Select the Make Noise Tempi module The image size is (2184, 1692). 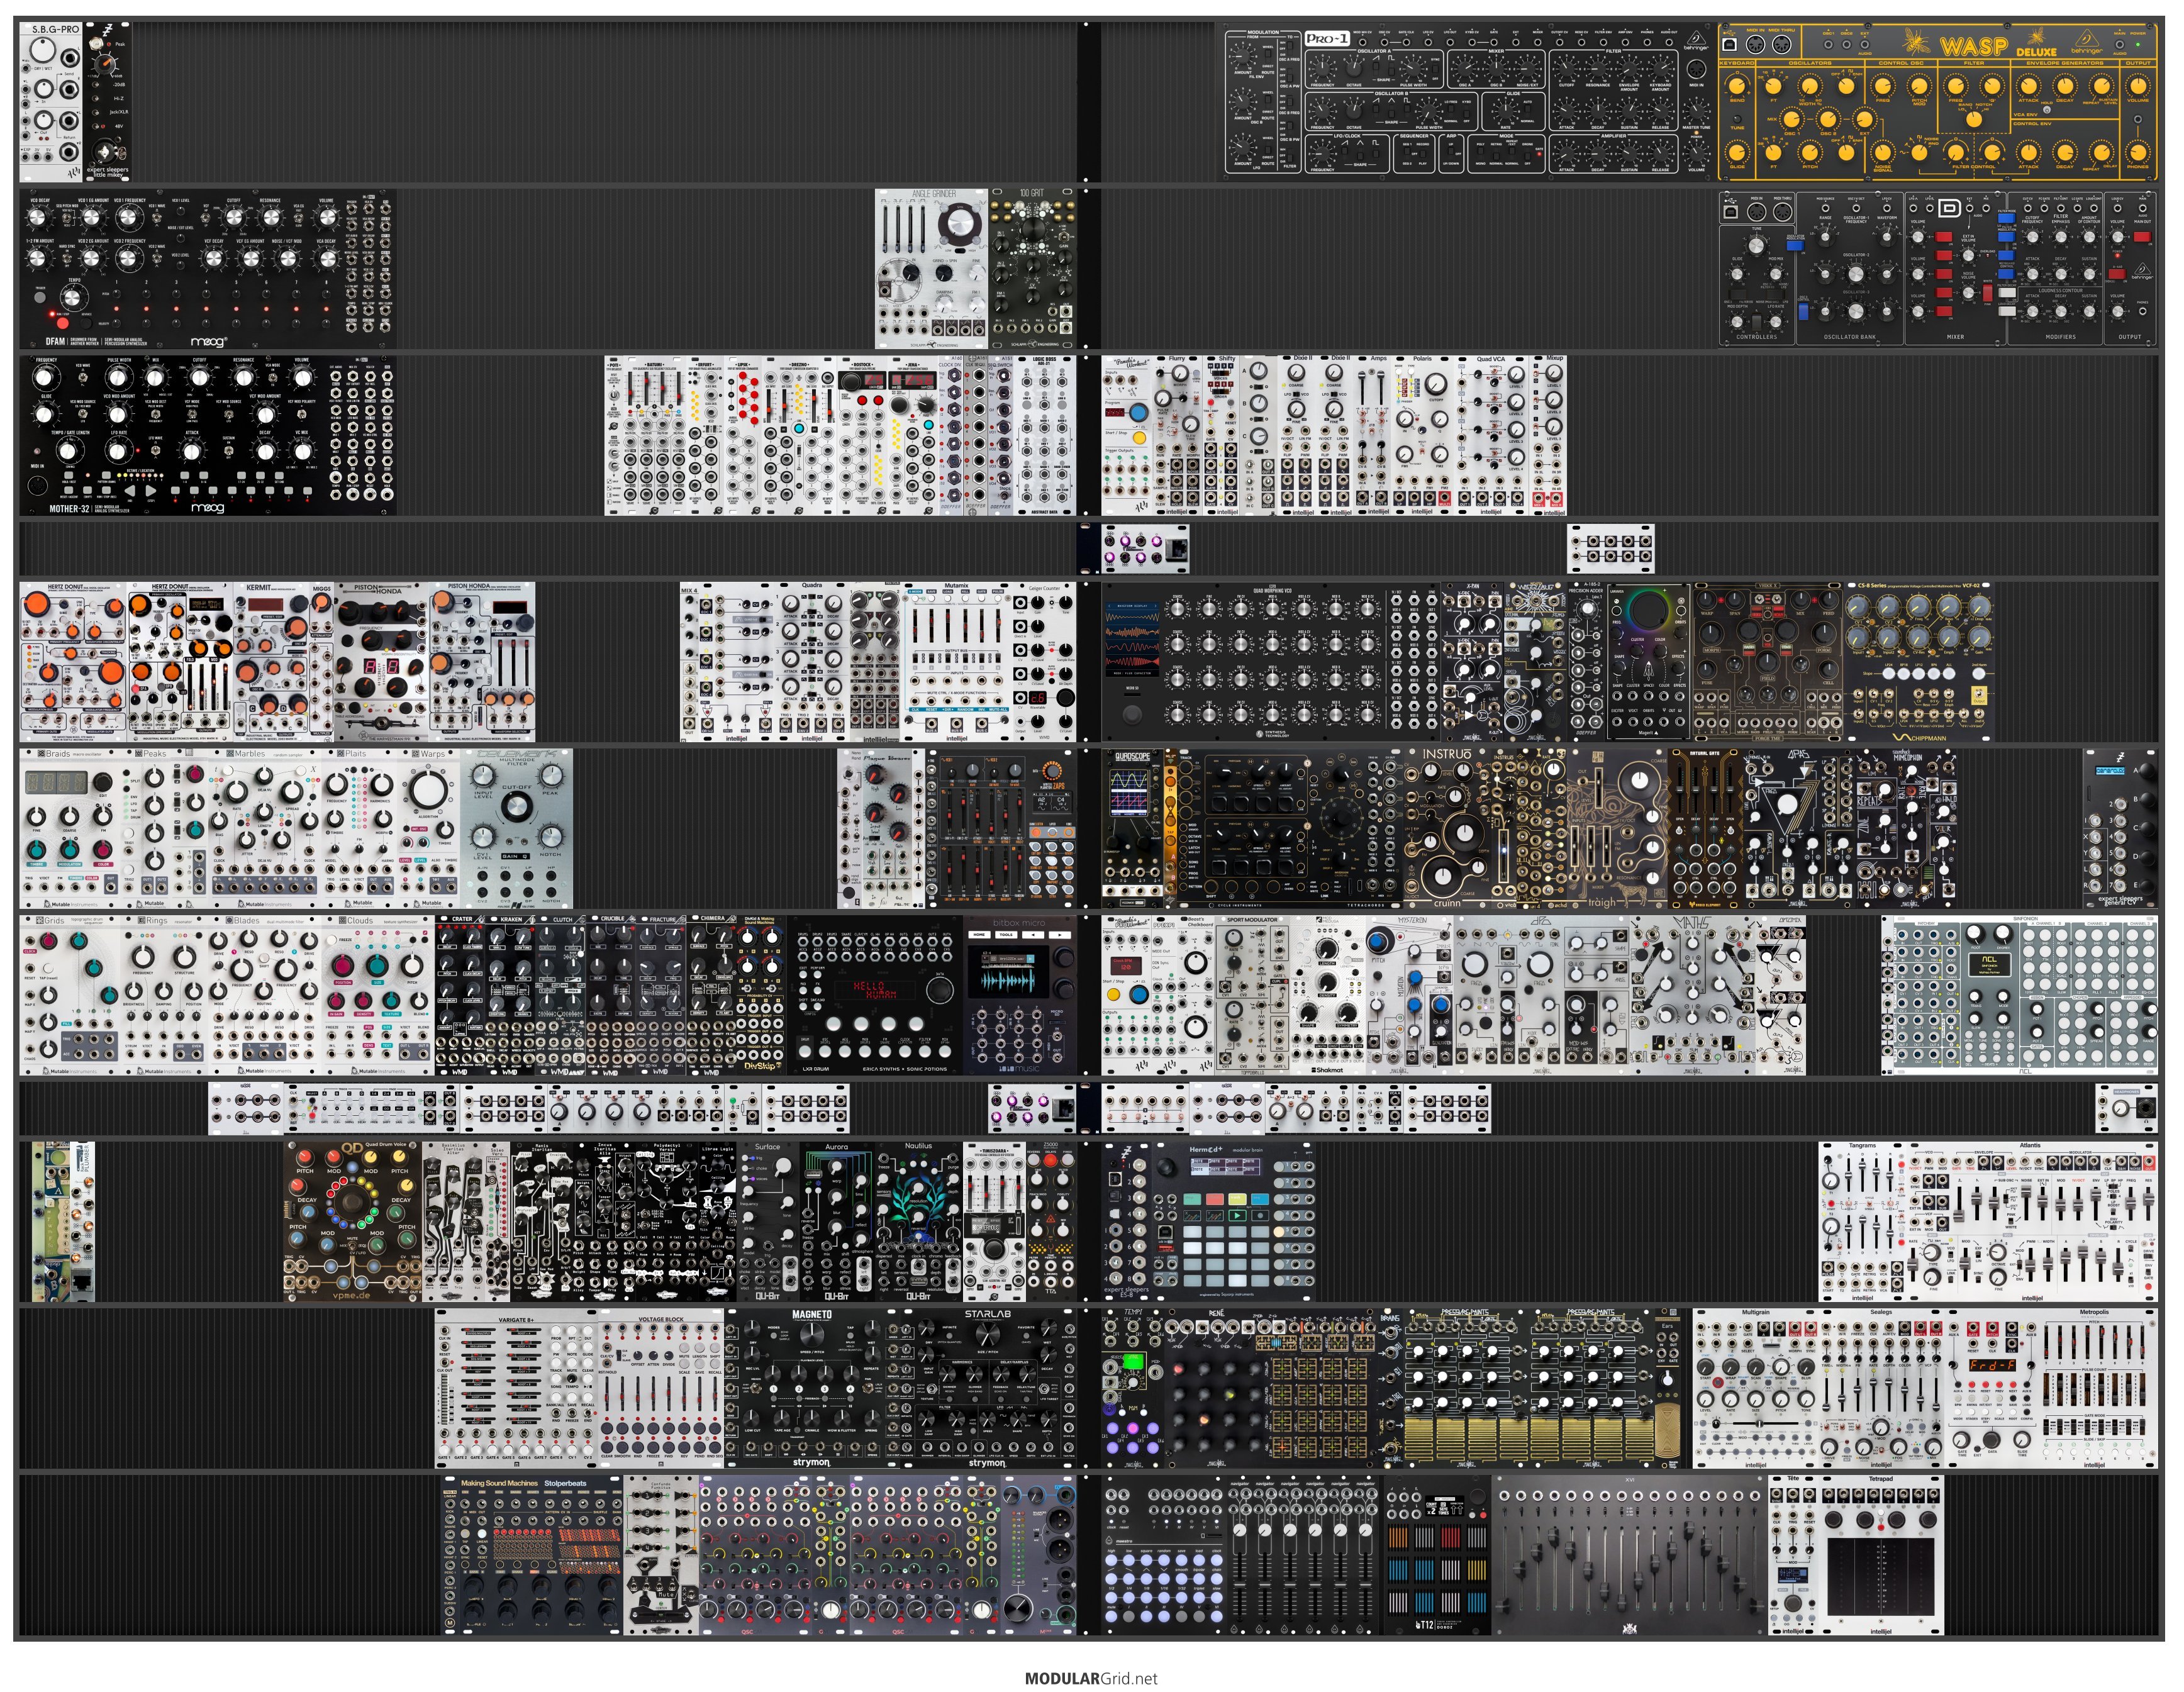coord(1134,1388)
